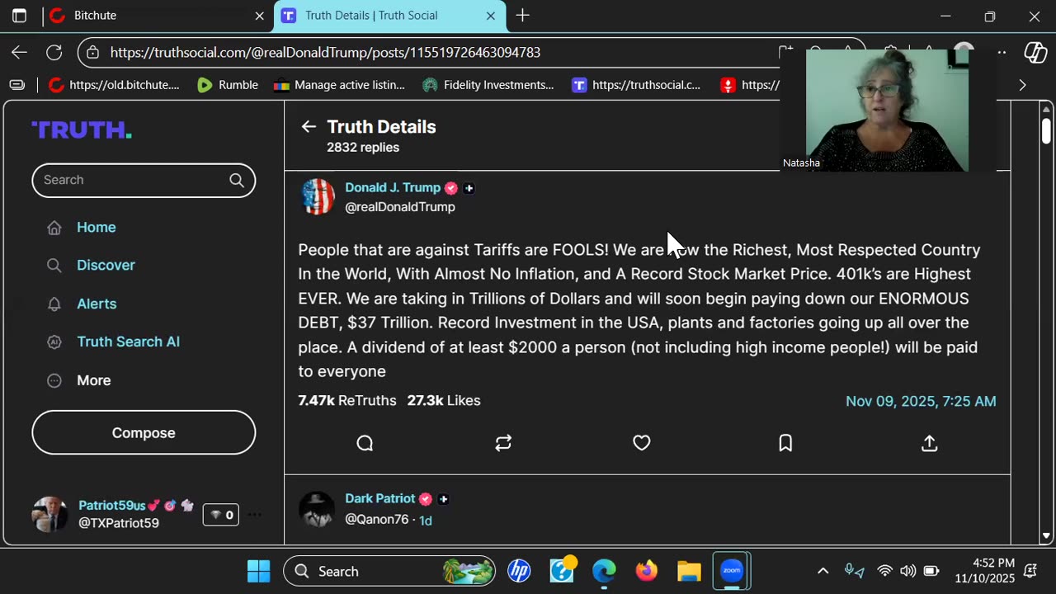
Task: Open the old.bitchute bookmark
Action: [114, 85]
